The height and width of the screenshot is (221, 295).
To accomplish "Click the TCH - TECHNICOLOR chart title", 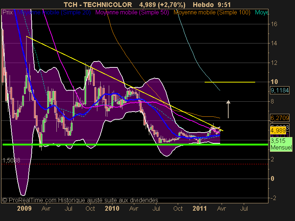I will 98,4.
